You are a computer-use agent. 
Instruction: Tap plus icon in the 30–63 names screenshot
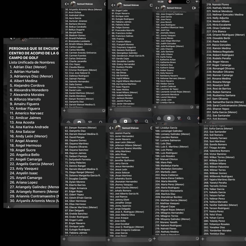click(x=64, y=111)
